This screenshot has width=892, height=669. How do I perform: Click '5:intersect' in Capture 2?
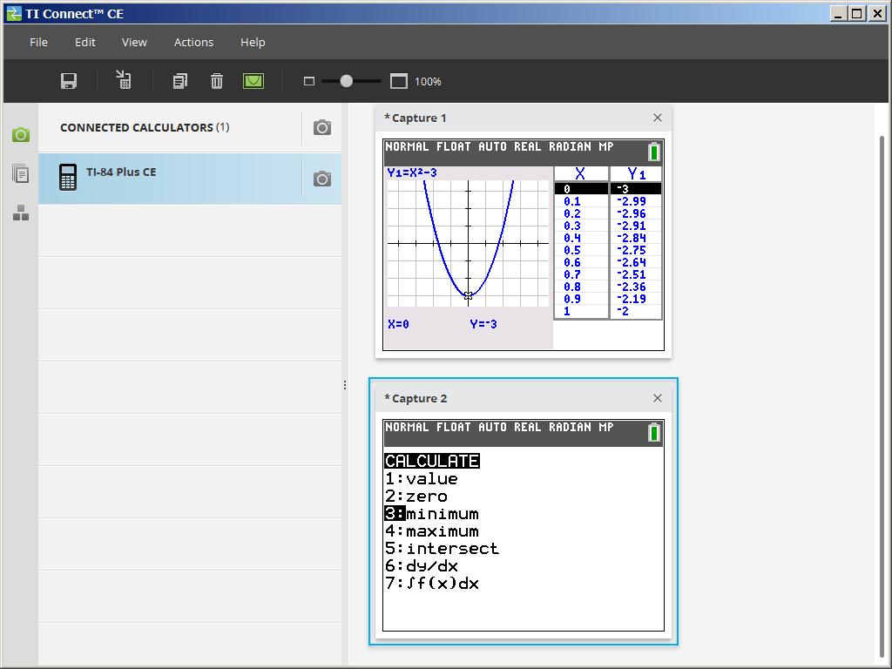click(x=442, y=549)
